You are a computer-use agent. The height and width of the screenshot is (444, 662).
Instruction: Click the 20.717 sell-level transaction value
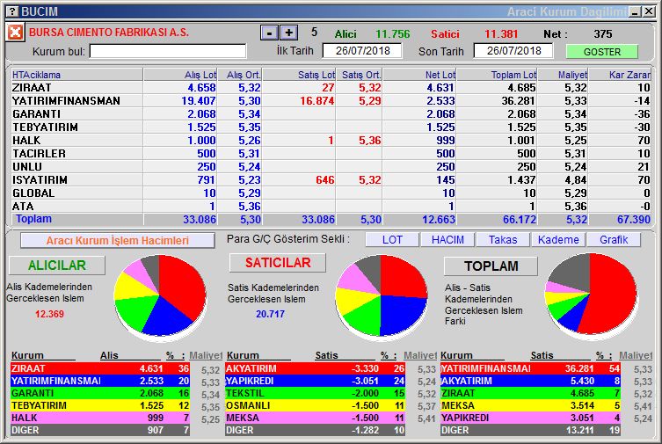[270, 314]
